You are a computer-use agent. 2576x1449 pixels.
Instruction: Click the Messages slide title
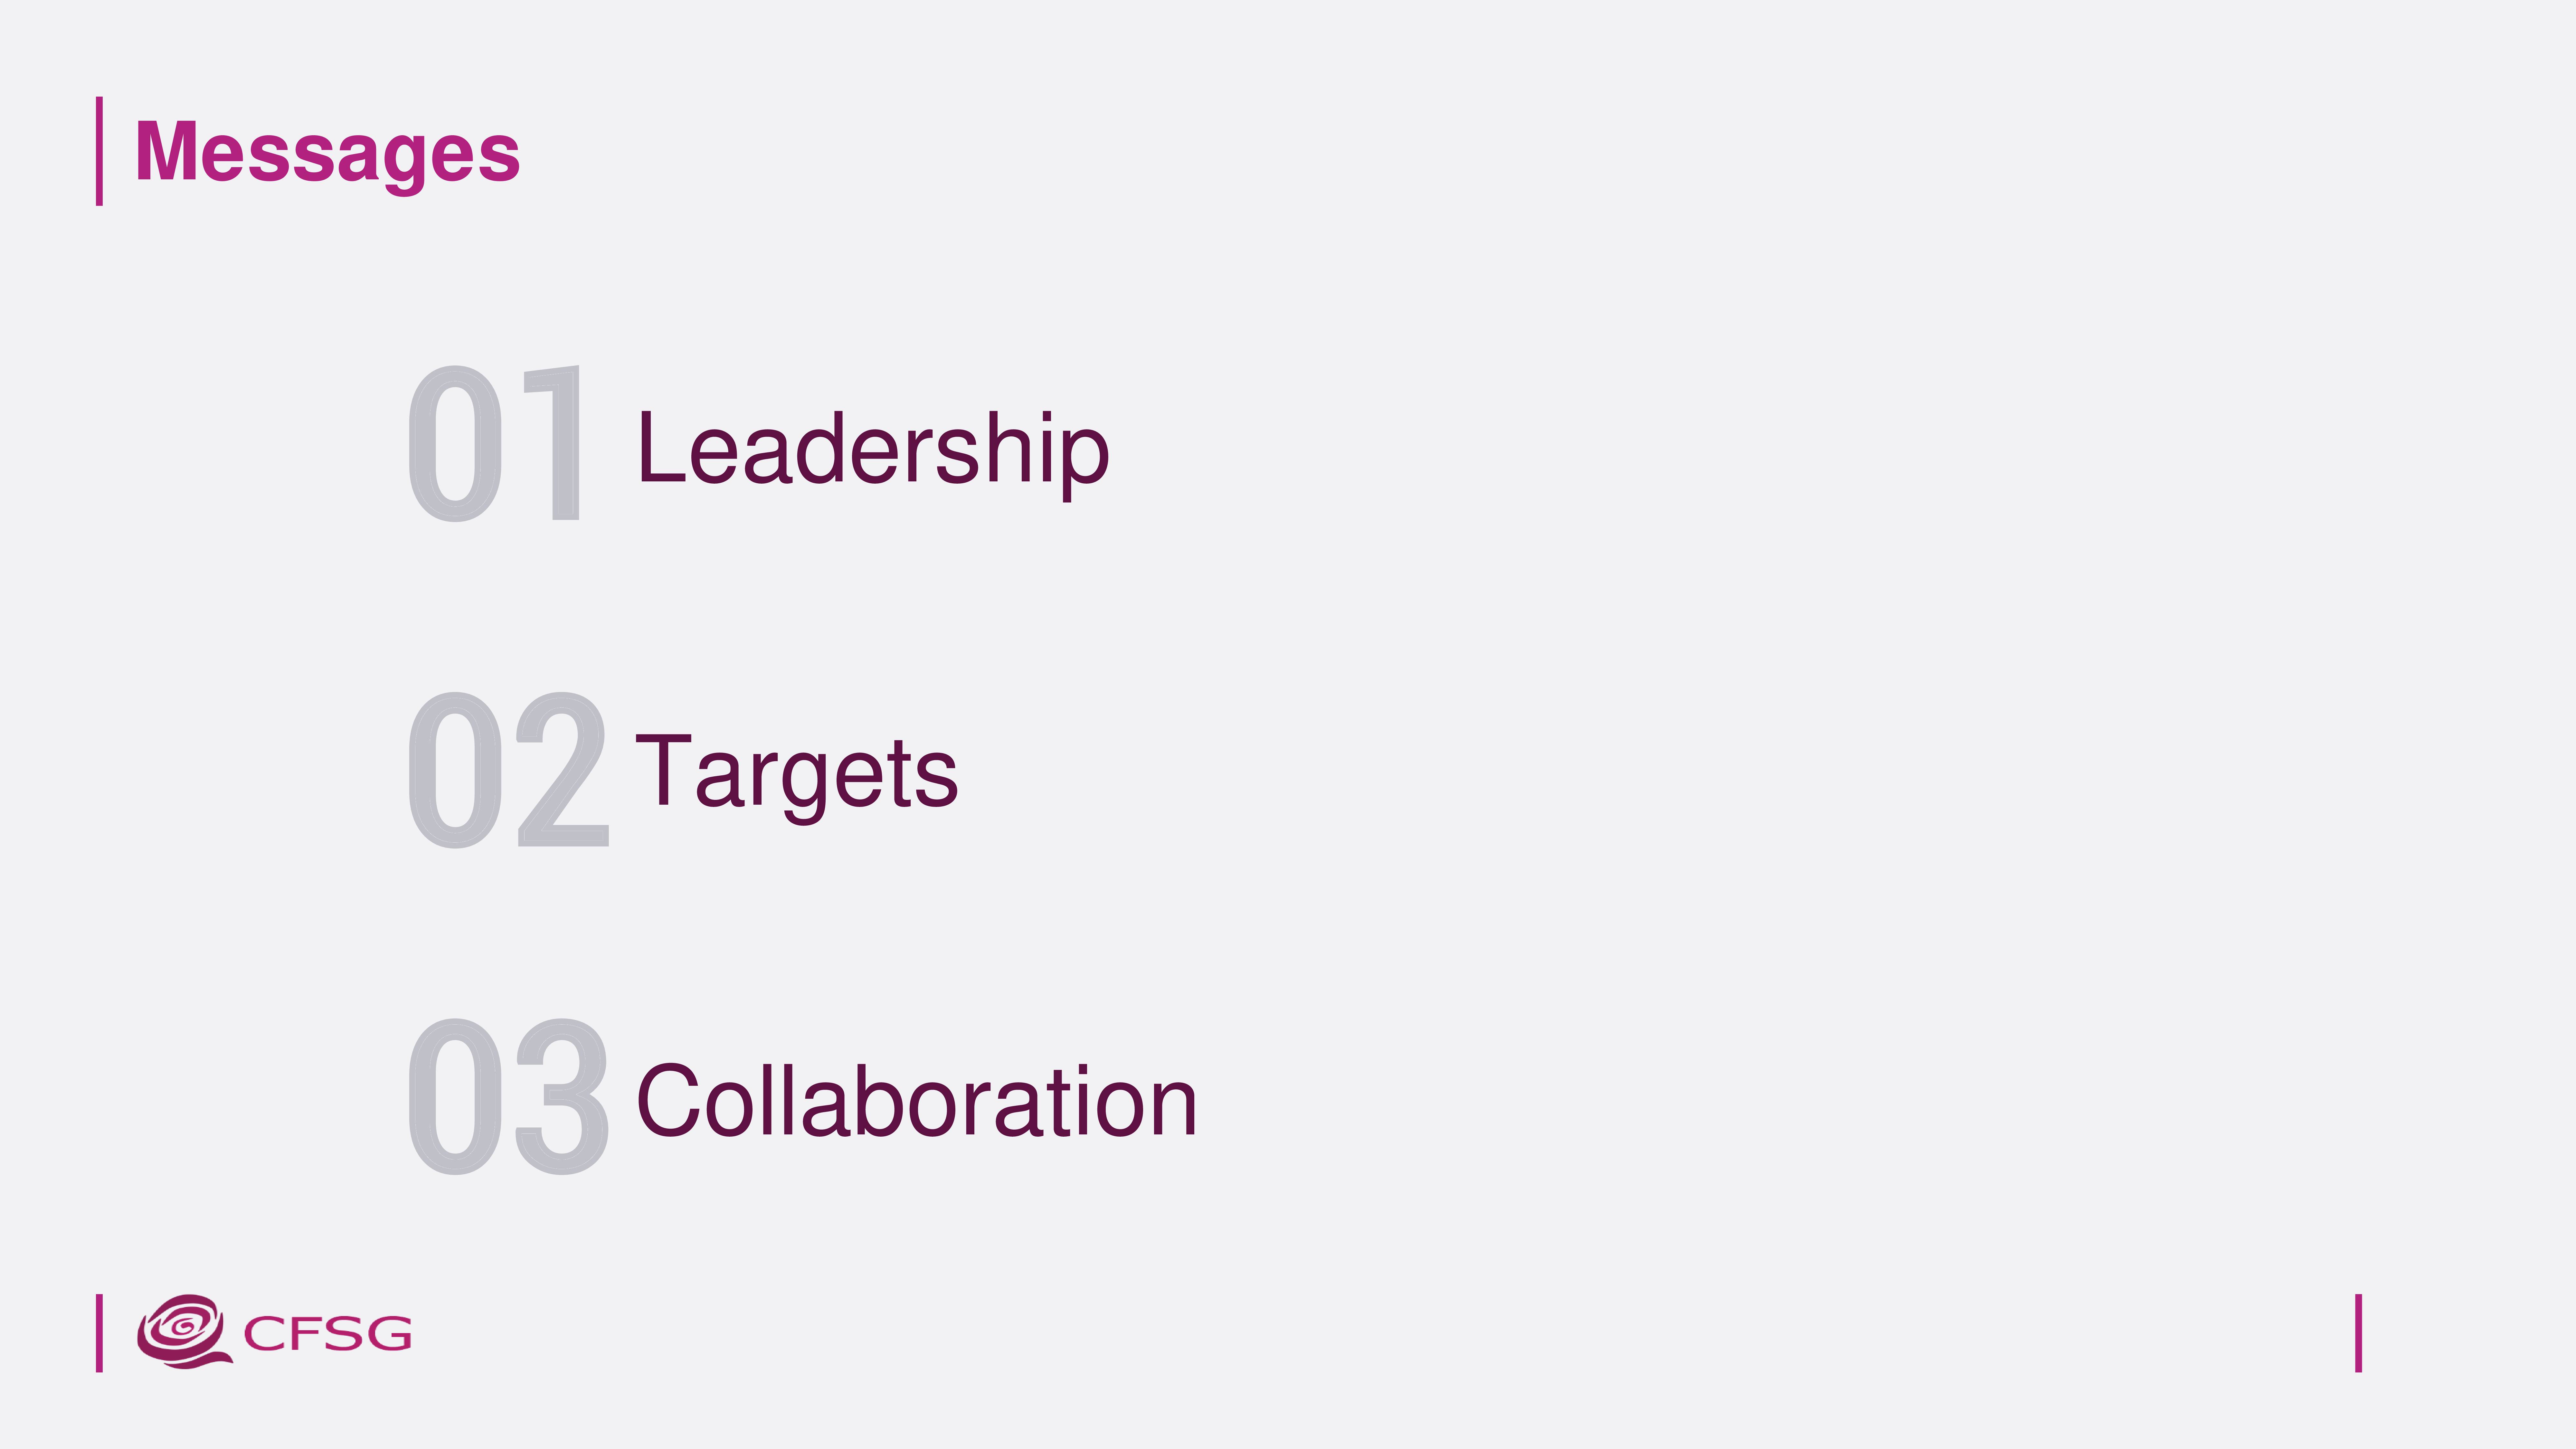point(327,153)
